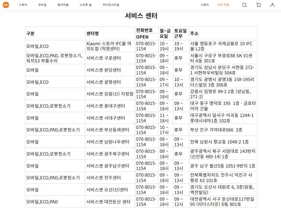Select 서비스엔 대전둔산 센터 cell
This screenshot has height=214, width=281.
click(110, 202)
